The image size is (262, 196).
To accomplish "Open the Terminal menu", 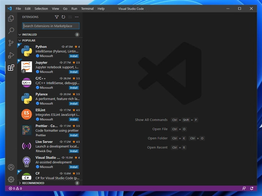I will click(x=87, y=8).
